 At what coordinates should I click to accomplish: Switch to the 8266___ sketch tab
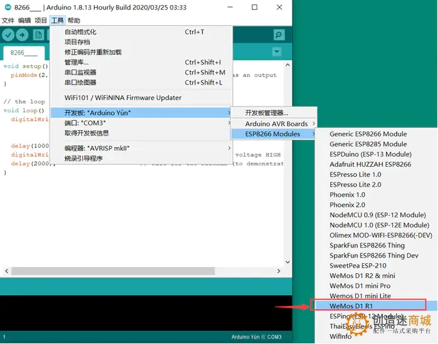tap(24, 53)
